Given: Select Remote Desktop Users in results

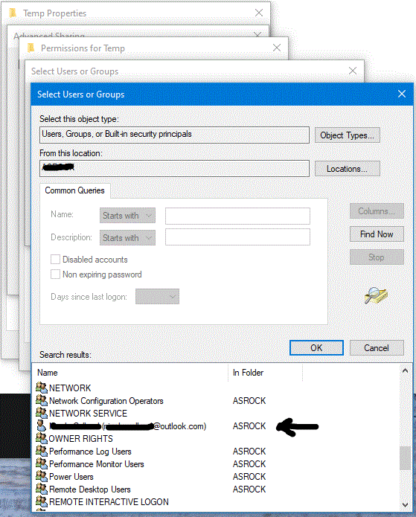Looking at the screenshot, I should click(90, 489).
